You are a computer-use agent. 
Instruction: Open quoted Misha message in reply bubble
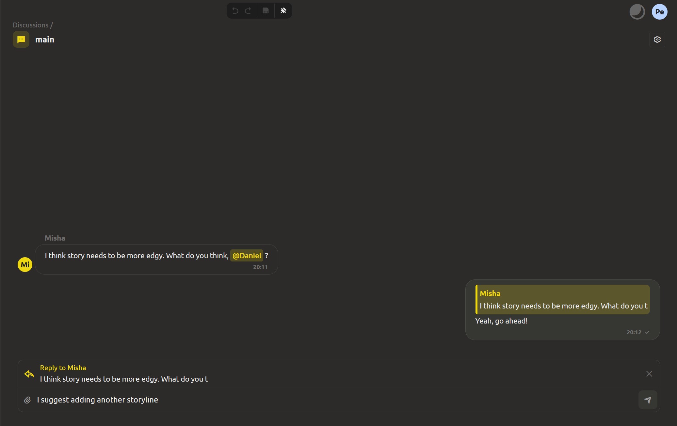(562, 299)
